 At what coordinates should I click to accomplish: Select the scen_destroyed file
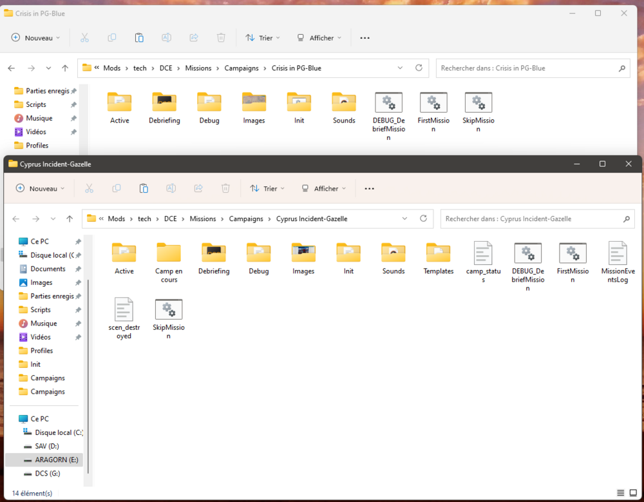click(124, 318)
